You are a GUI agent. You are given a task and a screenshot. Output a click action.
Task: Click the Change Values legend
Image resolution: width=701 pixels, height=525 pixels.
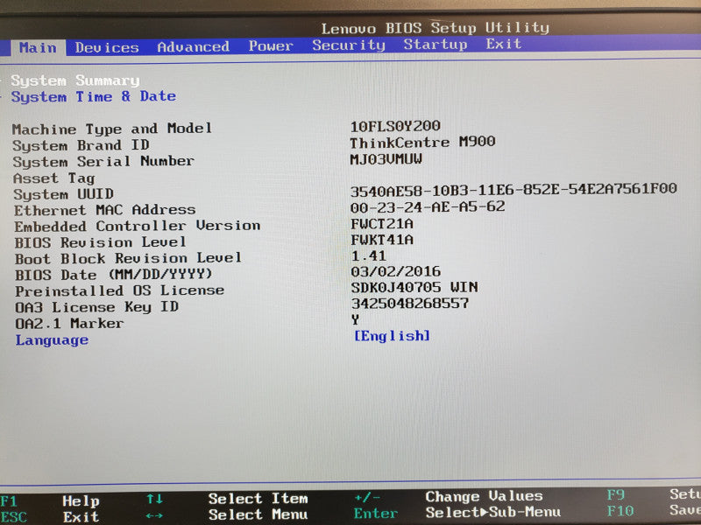point(485,496)
